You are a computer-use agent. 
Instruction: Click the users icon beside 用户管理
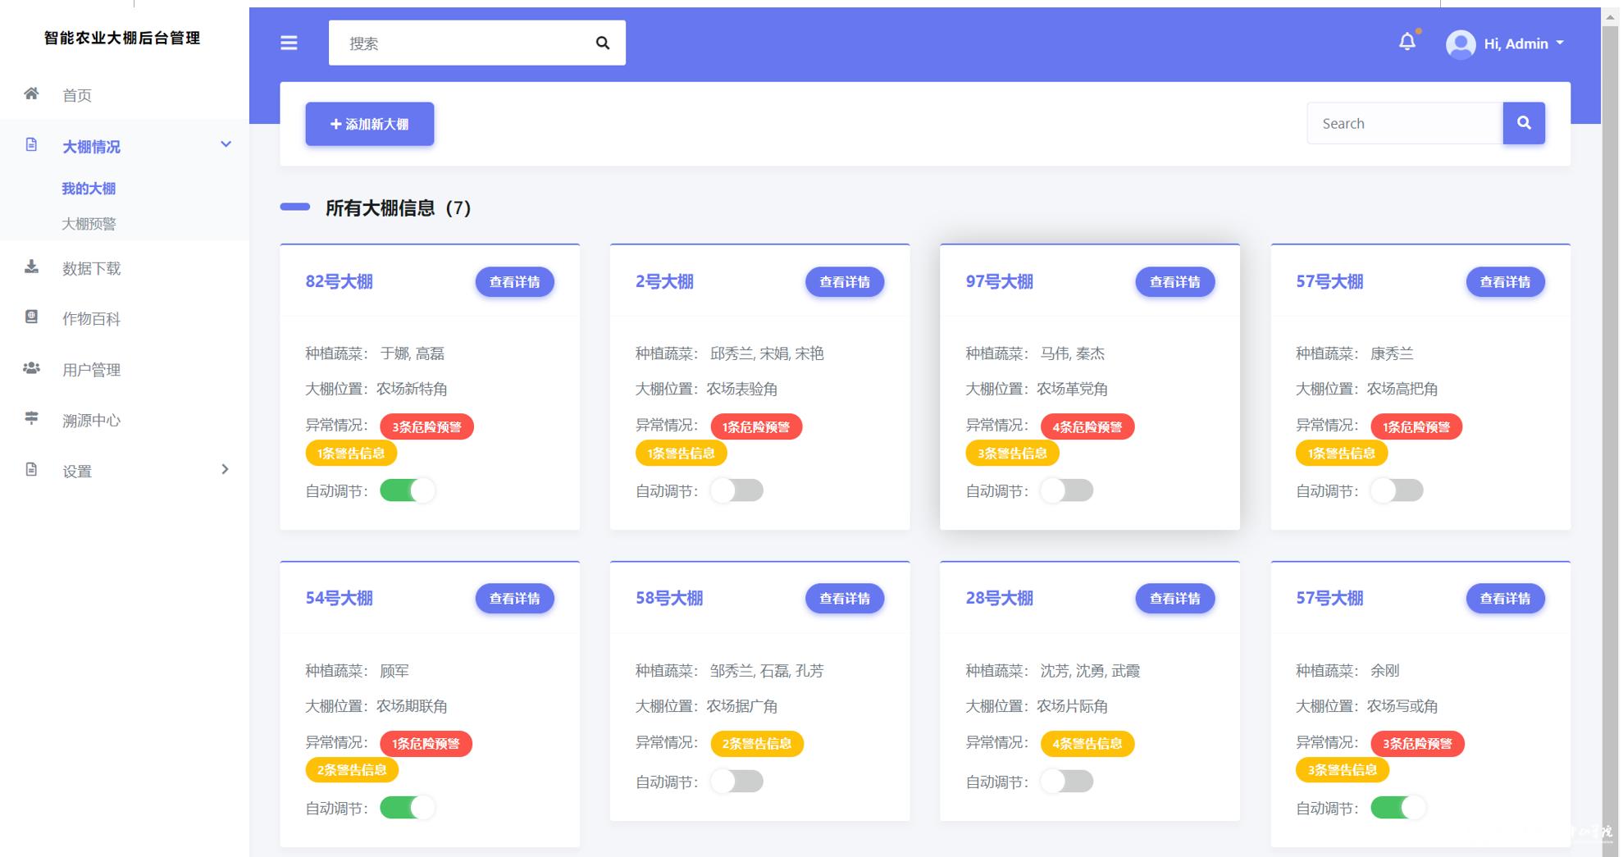point(31,368)
